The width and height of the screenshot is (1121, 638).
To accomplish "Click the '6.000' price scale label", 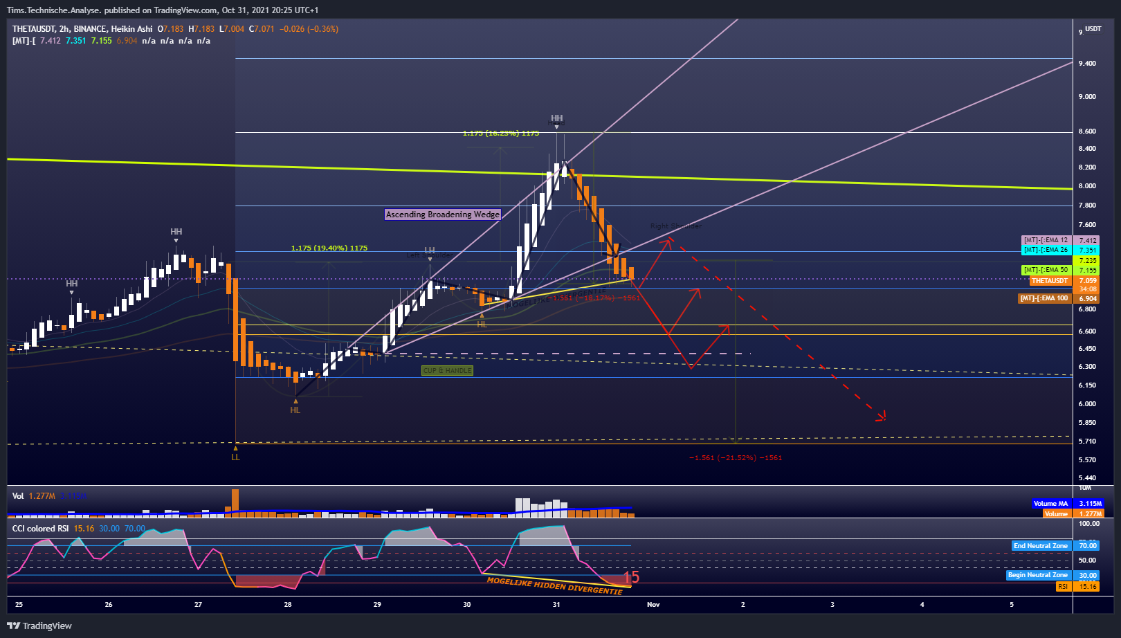I will pyautogui.click(x=1087, y=404).
